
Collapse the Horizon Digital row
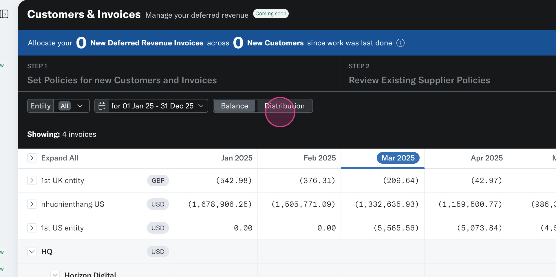(x=55, y=274)
